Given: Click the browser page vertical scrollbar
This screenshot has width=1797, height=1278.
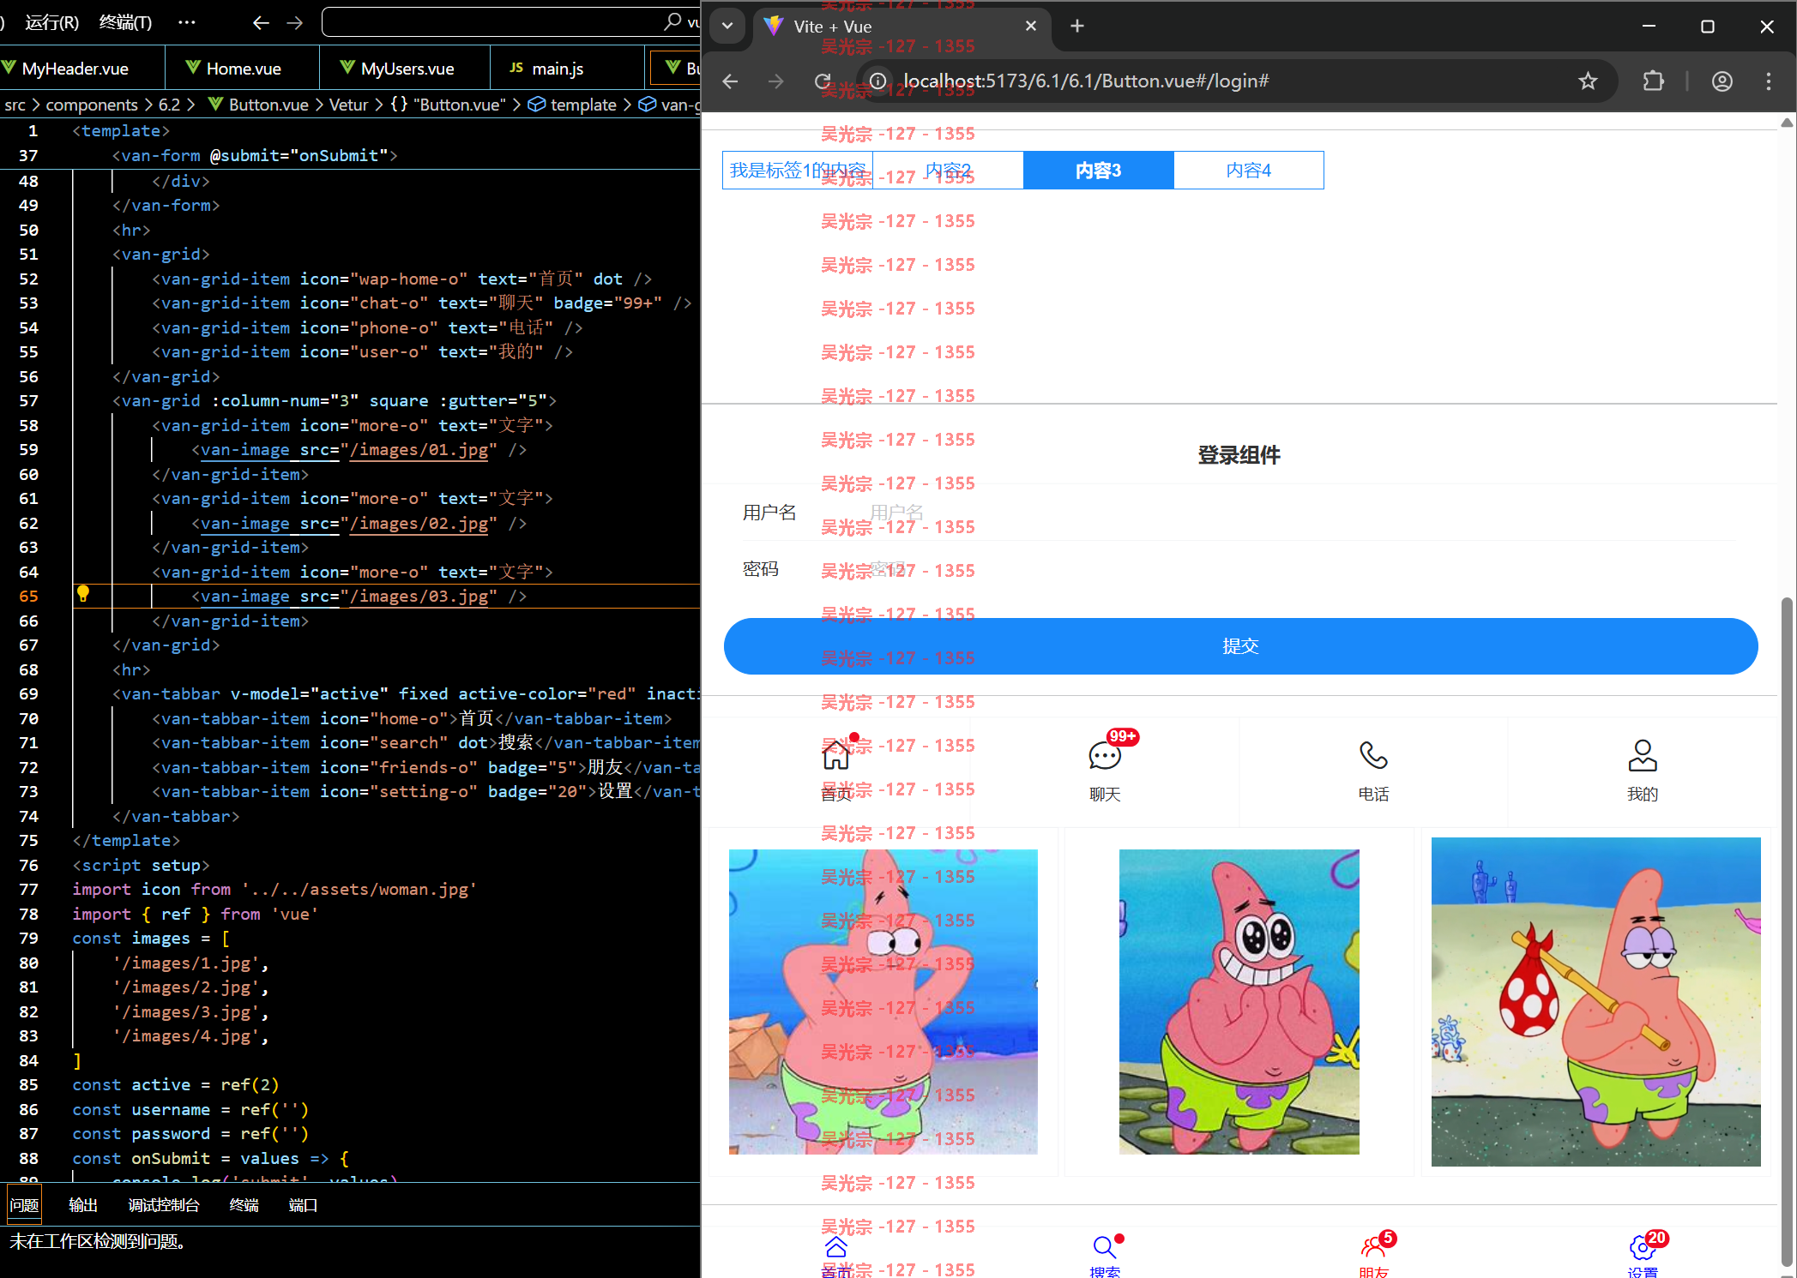Looking at the screenshot, I should pyautogui.click(x=1787, y=930).
